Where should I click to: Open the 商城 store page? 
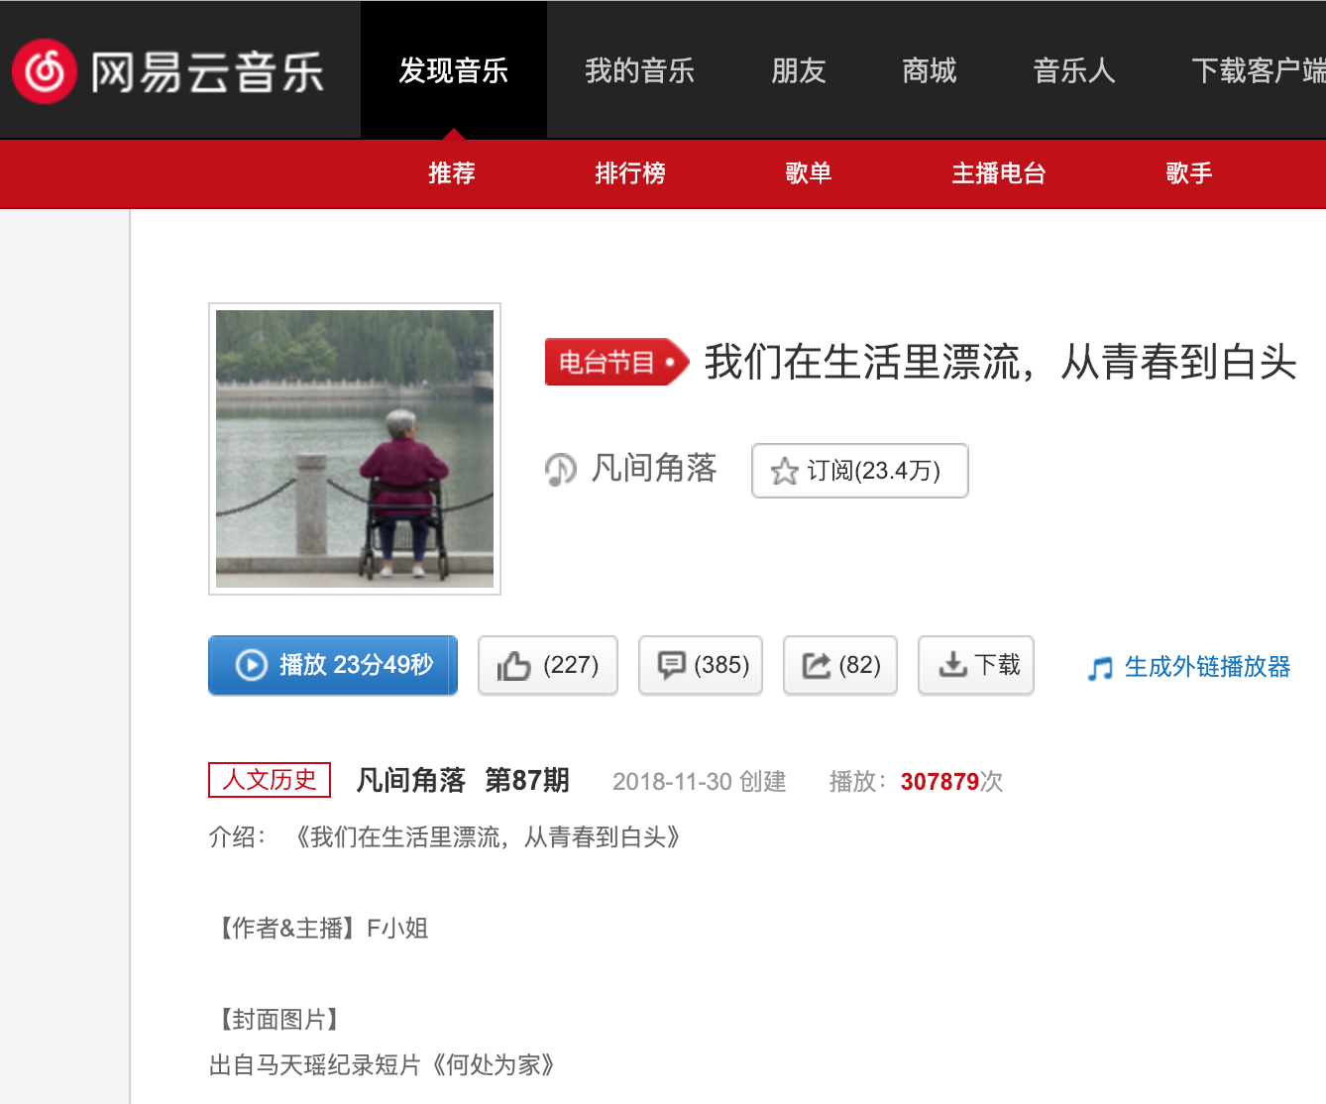click(x=930, y=70)
